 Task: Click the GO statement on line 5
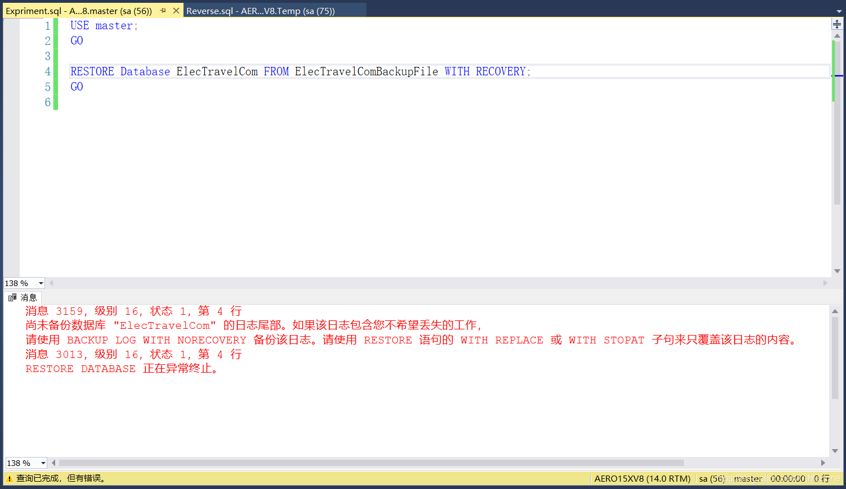click(77, 87)
